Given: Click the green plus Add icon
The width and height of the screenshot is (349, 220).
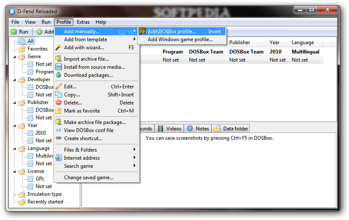Looking at the screenshot, I should (39, 32).
